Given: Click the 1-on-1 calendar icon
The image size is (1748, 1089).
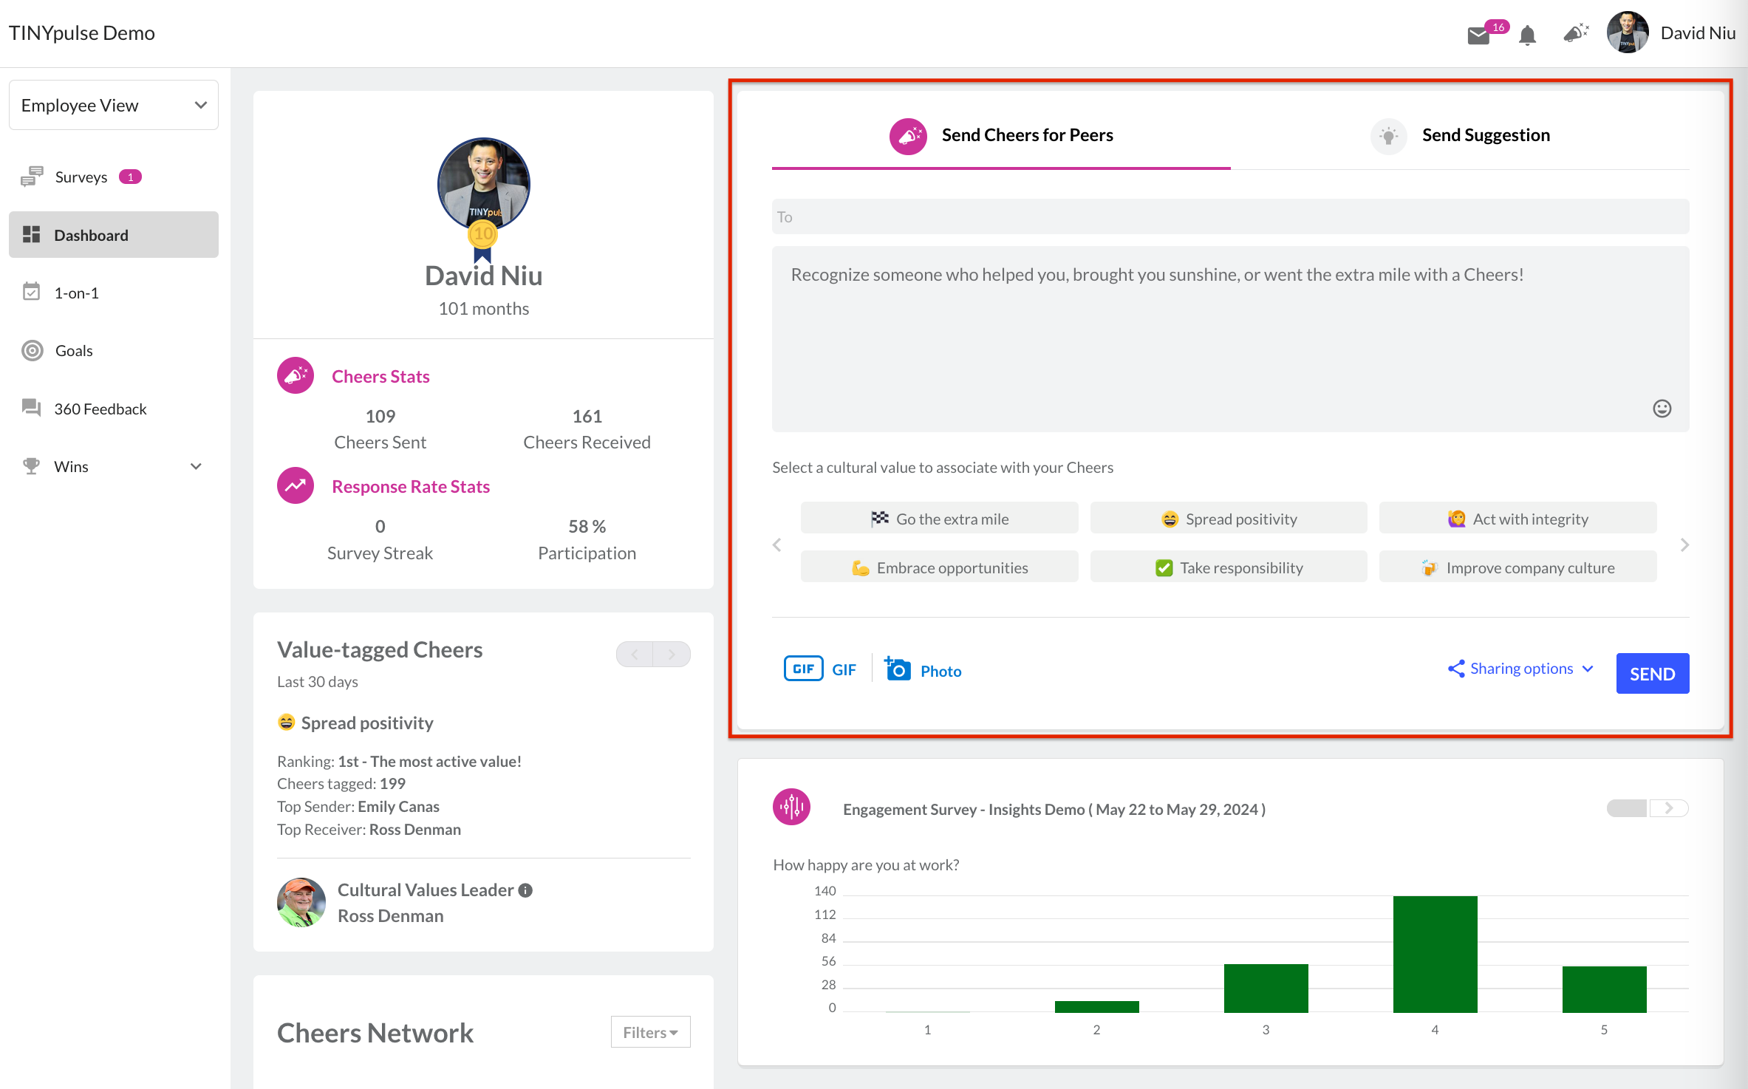Looking at the screenshot, I should [32, 293].
